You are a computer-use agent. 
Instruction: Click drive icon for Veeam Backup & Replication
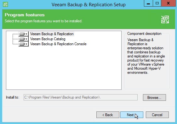(22, 34)
